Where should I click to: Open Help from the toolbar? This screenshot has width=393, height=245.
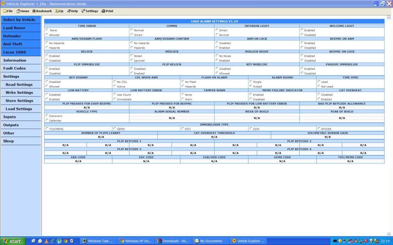[72, 11]
